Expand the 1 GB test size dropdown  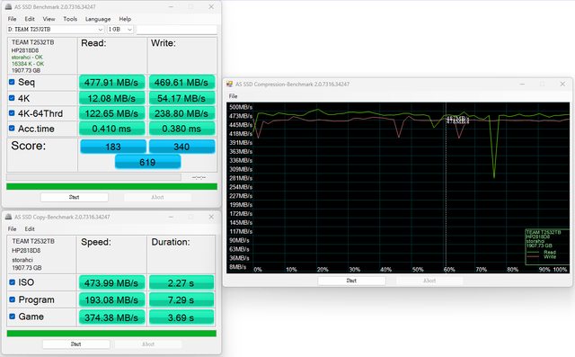pos(120,29)
